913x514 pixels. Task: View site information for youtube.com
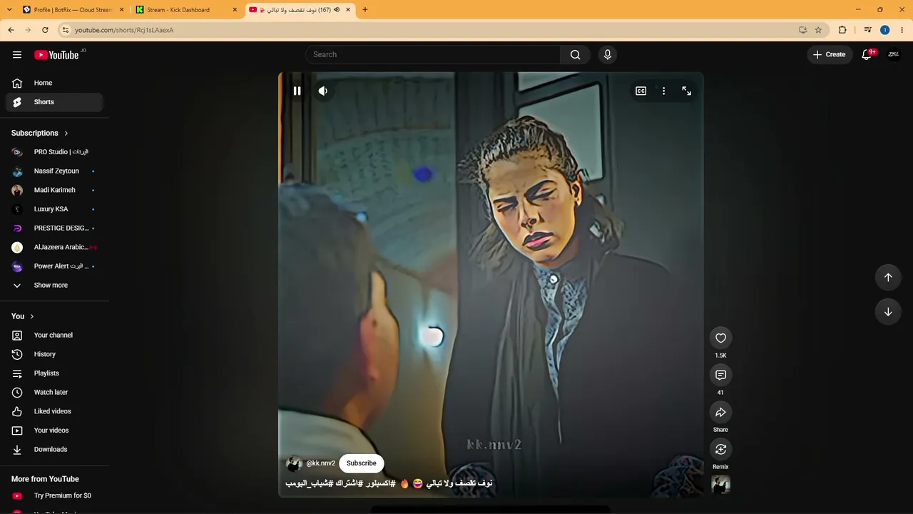point(66,30)
